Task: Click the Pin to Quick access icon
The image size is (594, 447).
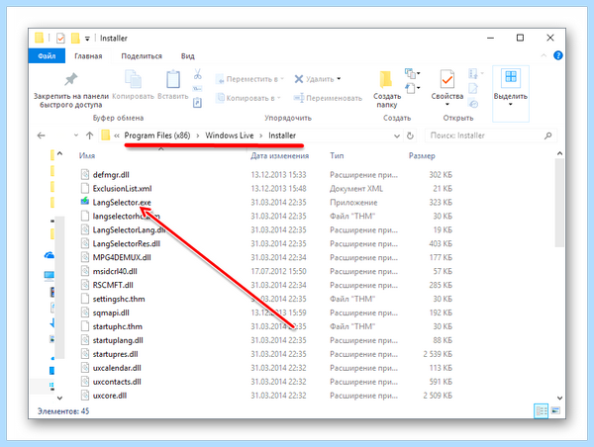Action: [x=71, y=79]
